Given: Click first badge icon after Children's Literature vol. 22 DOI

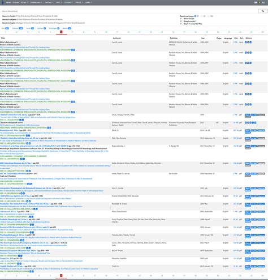Looking at the screenshot, I should [20, 120].
